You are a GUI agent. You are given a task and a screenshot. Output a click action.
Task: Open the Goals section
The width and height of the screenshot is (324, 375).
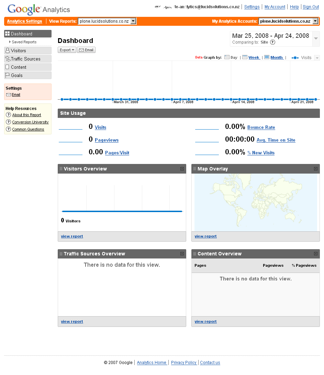tap(28, 75)
